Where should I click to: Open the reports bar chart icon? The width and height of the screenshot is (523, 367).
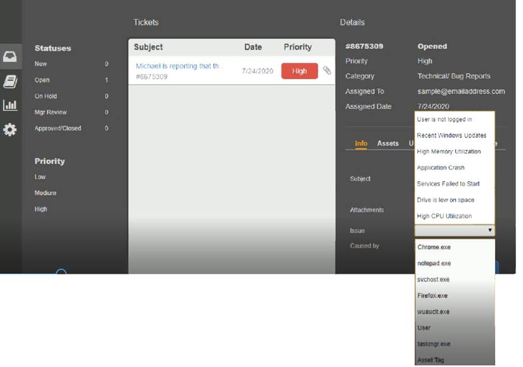pyautogui.click(x=10, y=105)
